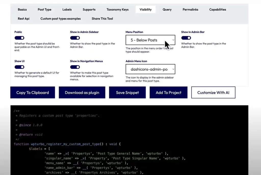Click the 'Show UI' label text

[x=19, y=61]
